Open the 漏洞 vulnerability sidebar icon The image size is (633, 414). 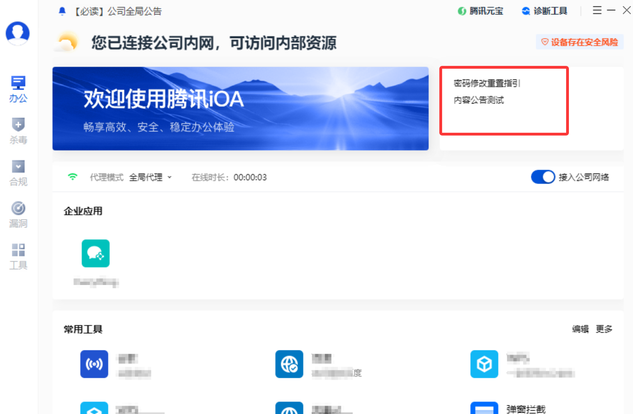(x=18, y=208)
